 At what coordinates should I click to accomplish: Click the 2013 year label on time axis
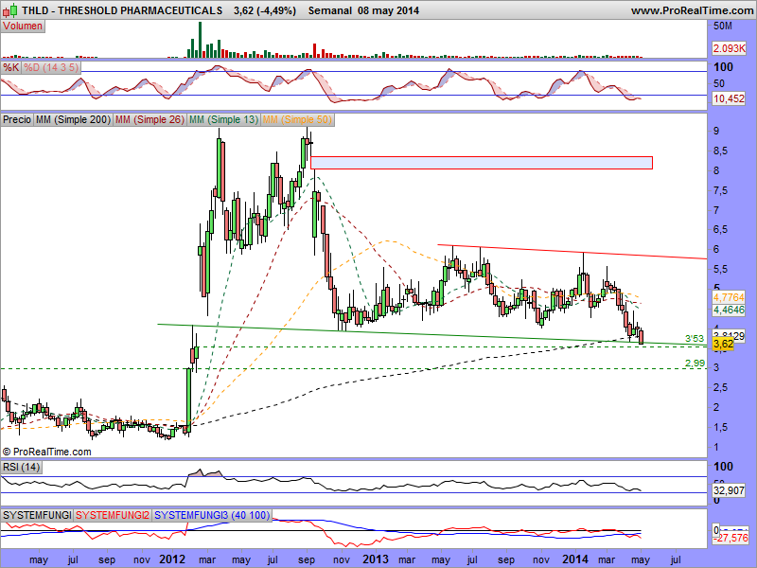(x=376, y=559)
